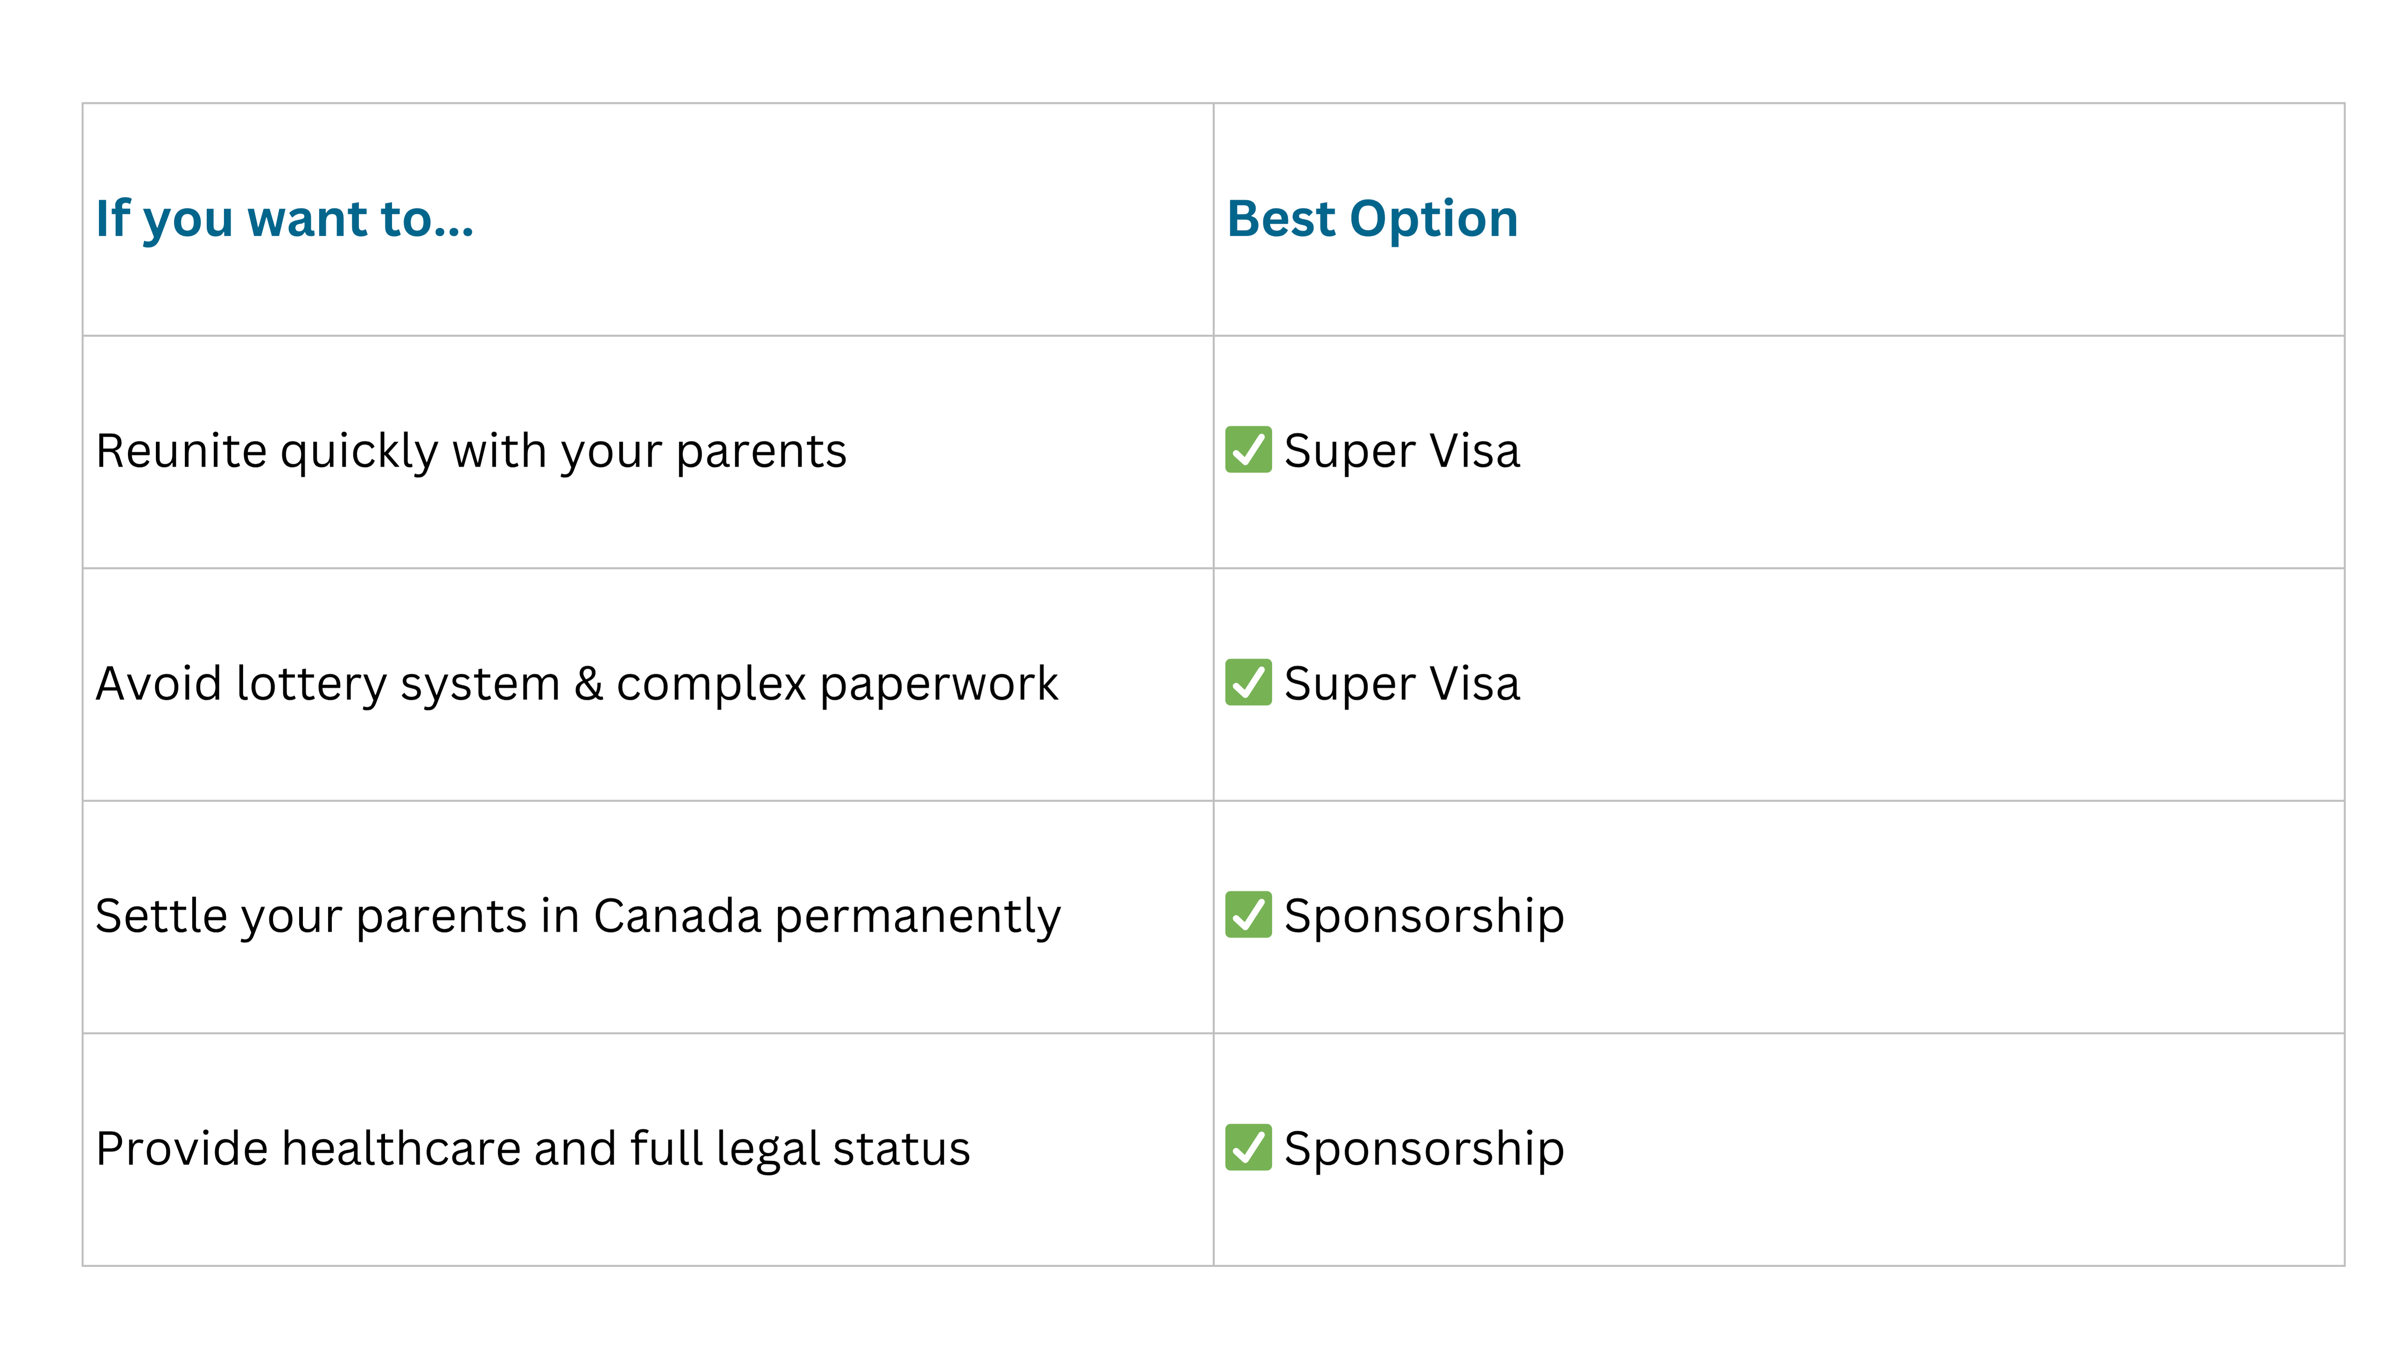Select 'Sponsorship' text in the settle permanently row
The height and width of the screenshot is (1347, 2392).
1424,917
